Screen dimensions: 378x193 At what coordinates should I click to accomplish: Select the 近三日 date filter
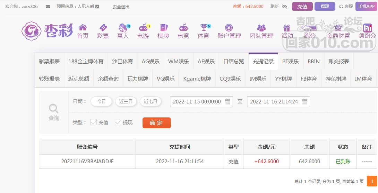click(126, 101)
